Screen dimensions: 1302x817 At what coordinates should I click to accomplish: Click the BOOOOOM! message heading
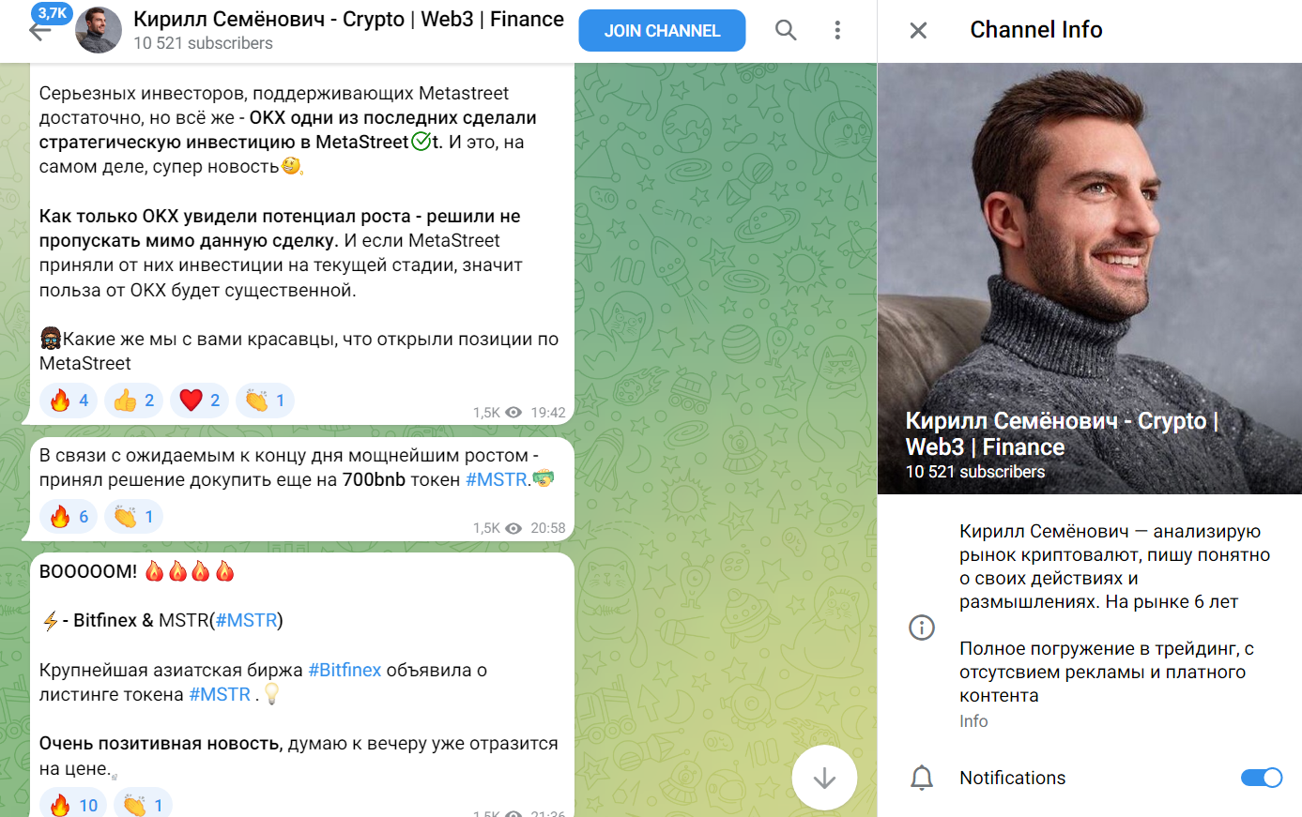point(88,571)
